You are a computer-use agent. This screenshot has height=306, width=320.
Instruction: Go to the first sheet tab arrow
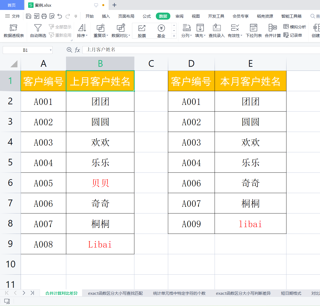[x=7, y=293]
